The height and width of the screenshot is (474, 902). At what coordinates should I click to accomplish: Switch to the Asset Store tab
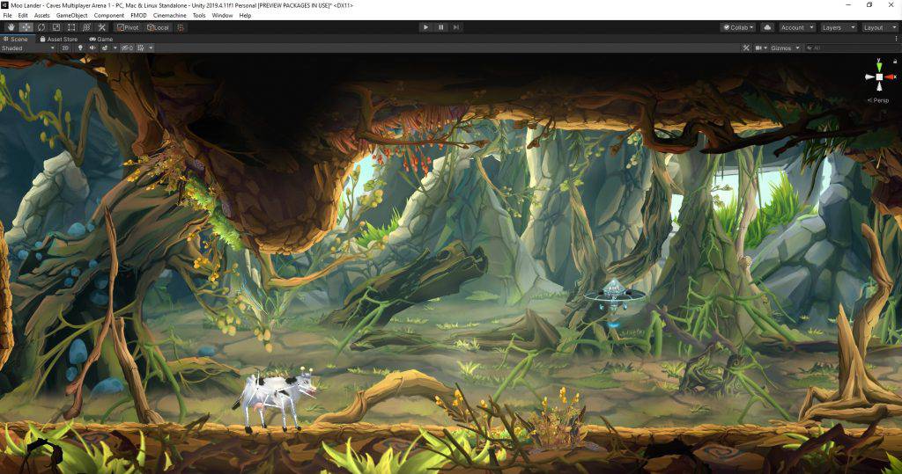coord(58,39)
